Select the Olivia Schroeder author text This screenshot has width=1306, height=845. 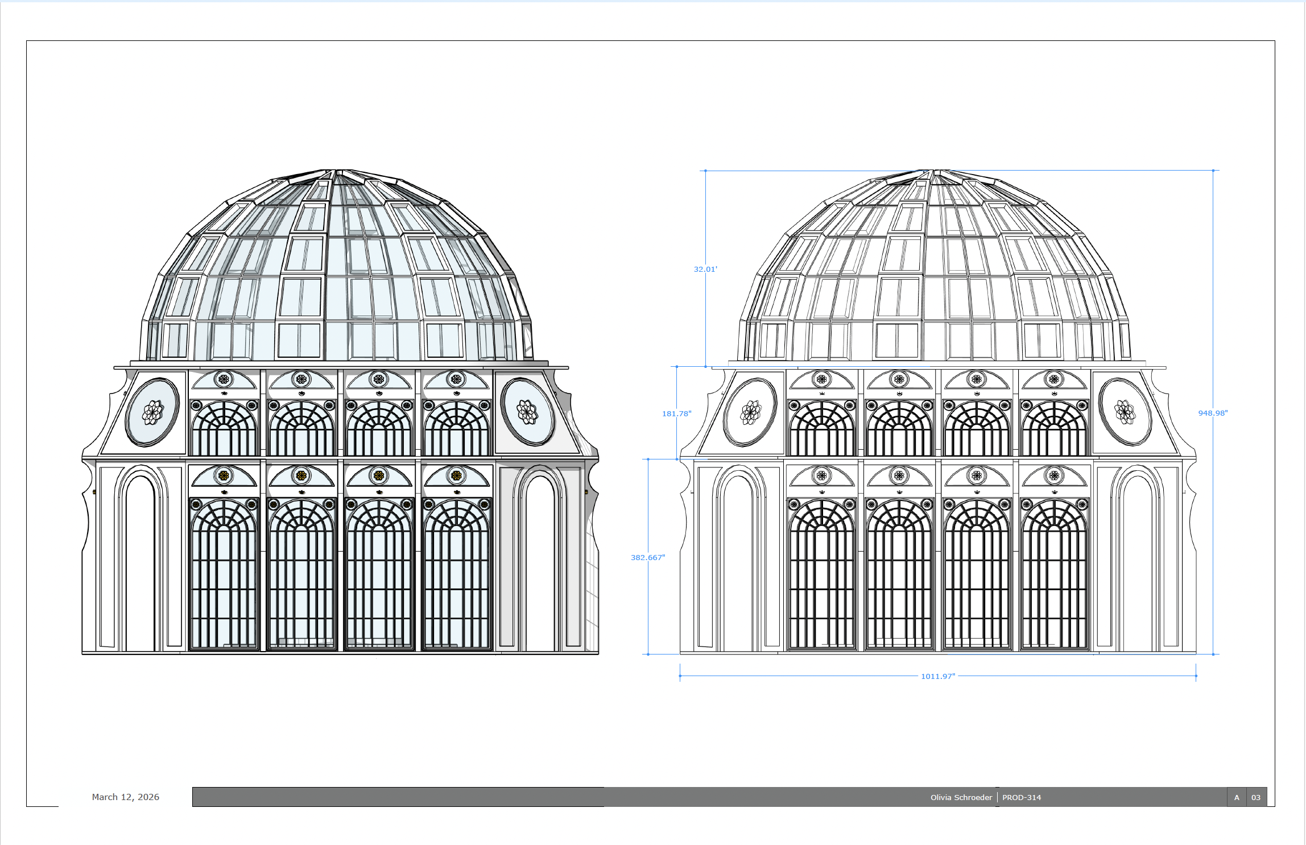click(x=961, y=797)
